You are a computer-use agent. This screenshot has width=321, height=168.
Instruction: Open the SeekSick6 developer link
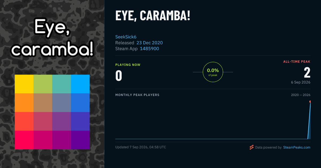pos(126,37)
